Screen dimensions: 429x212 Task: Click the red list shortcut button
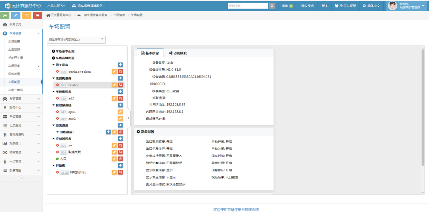37,15
